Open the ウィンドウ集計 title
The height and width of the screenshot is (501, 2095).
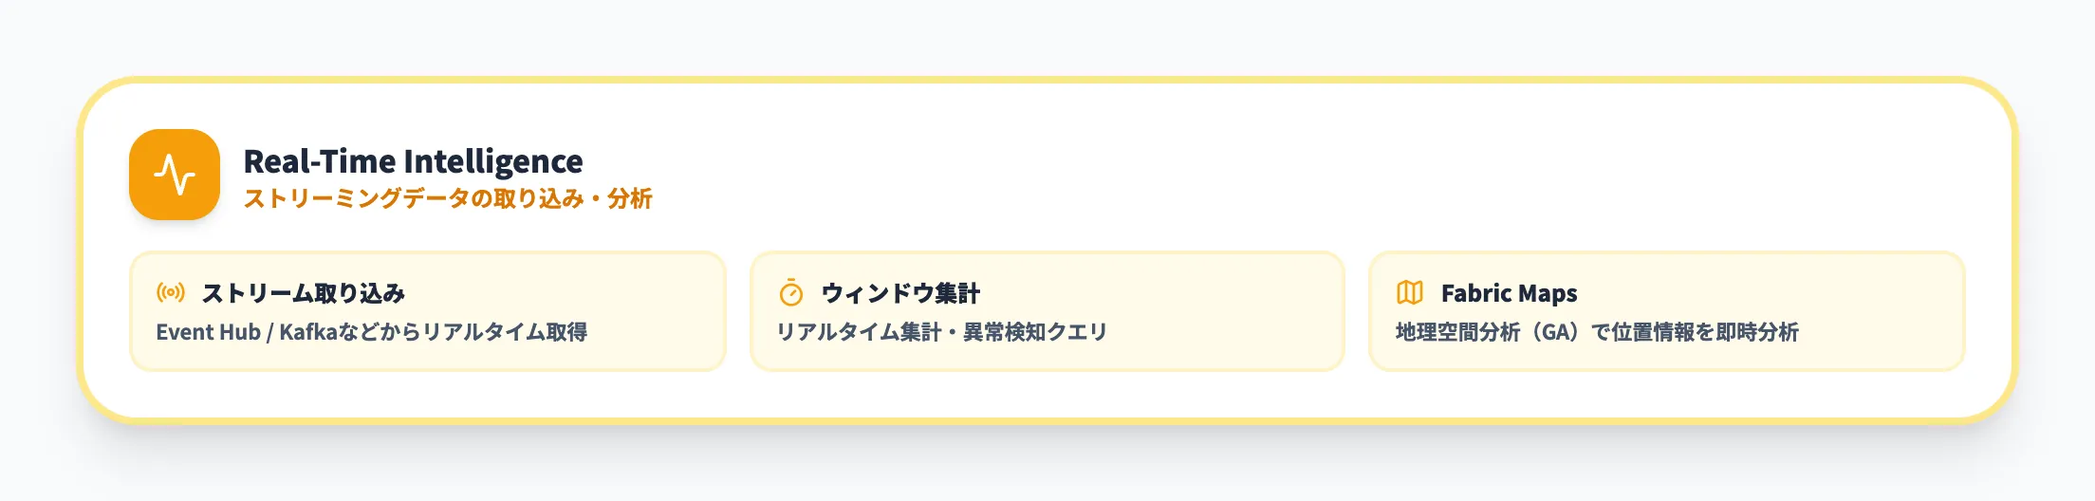click(900, 293)
